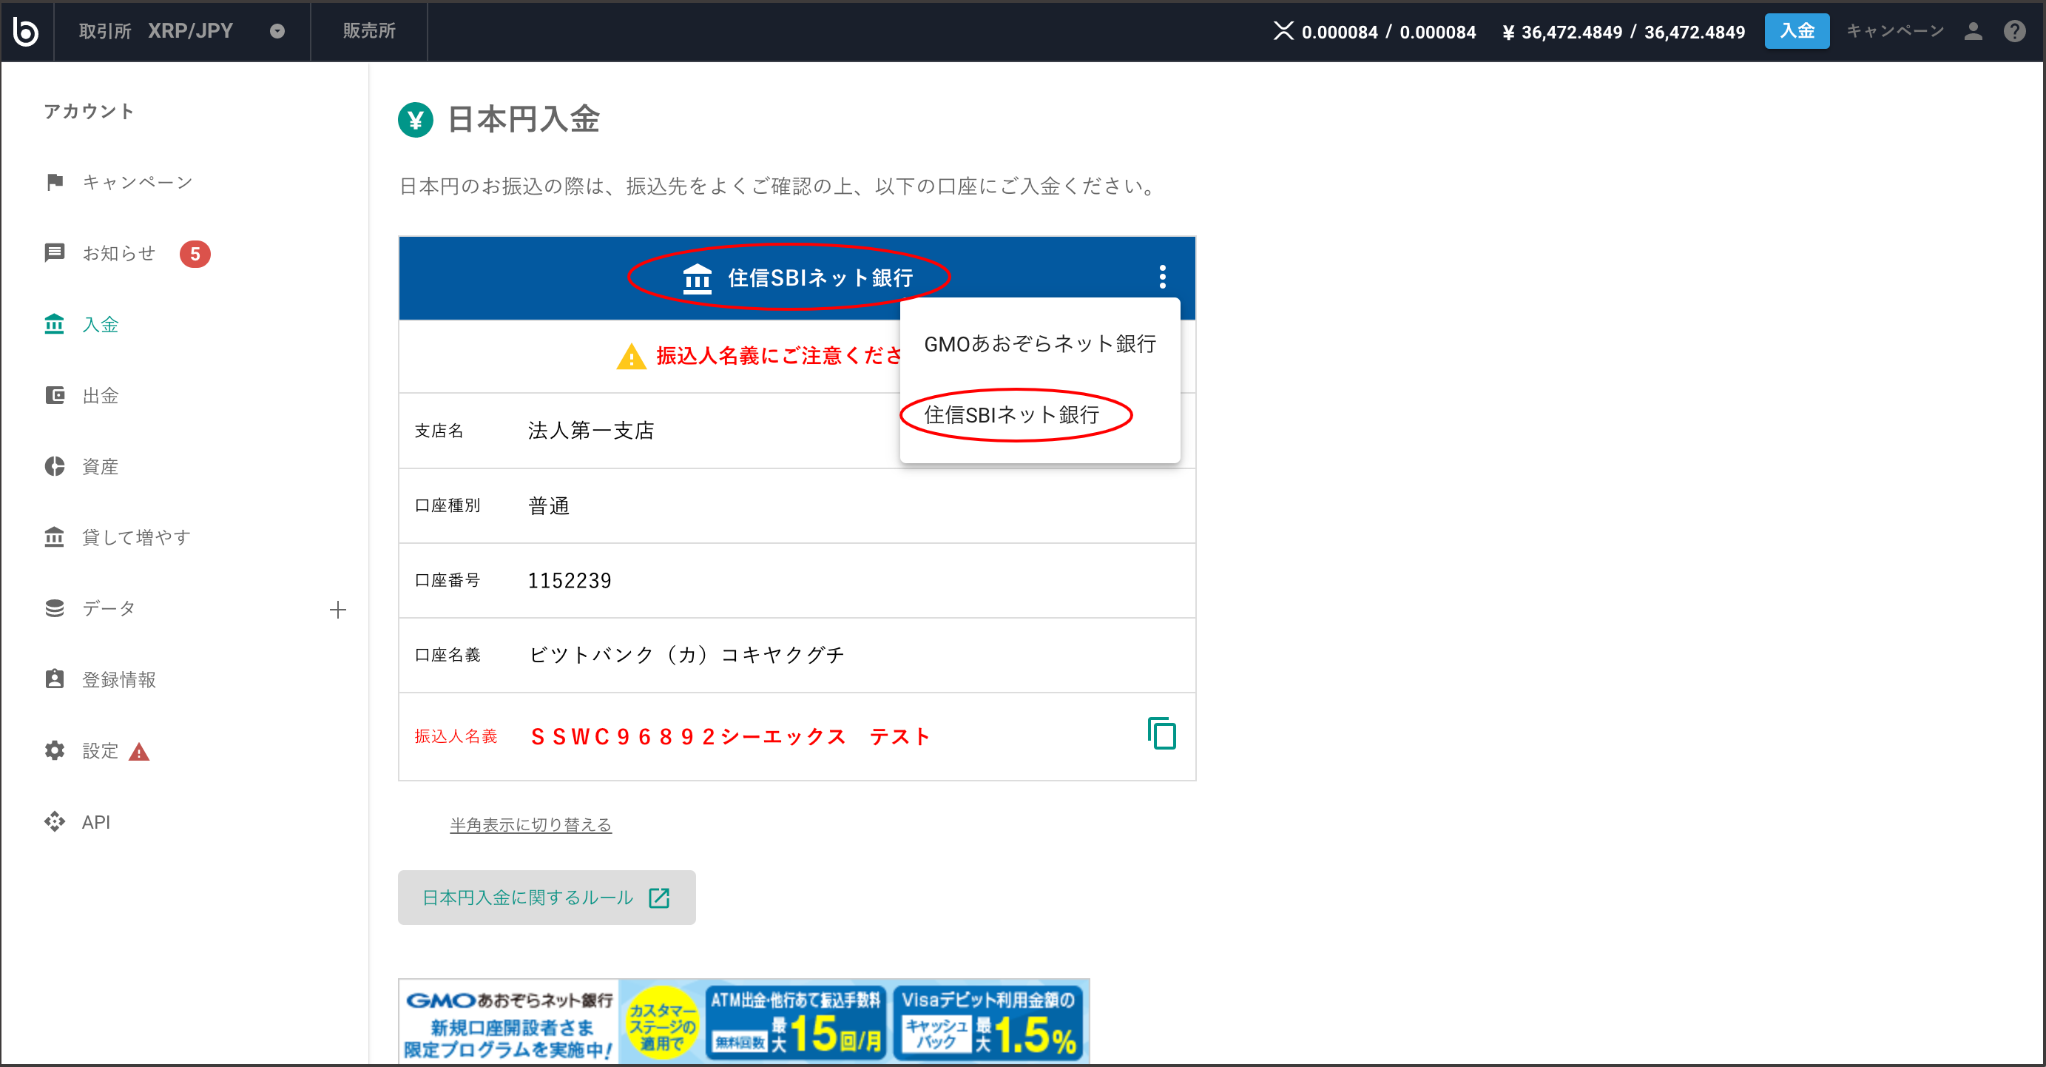
Task: Select GMOあおぞらネット銀行 from the bank menu
Action: coord(1039,343)
